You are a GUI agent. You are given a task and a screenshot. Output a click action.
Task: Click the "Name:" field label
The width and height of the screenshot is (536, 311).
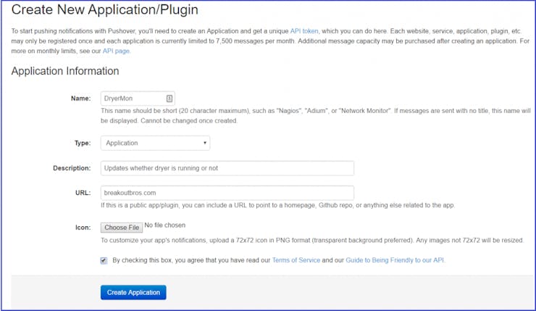point(81,99)
